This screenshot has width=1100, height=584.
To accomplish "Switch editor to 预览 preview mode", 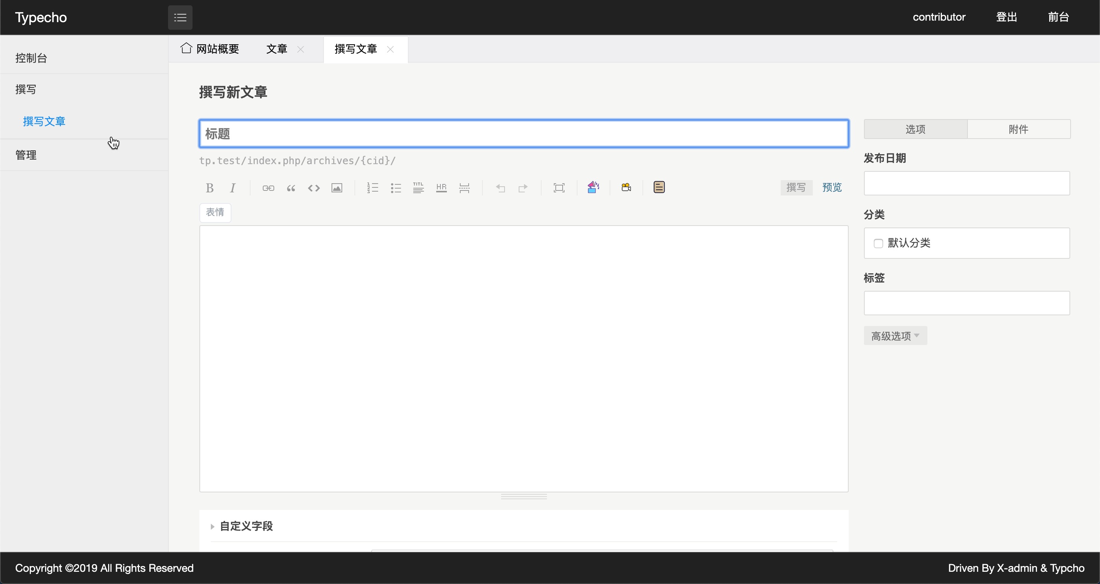I will 832,187.
